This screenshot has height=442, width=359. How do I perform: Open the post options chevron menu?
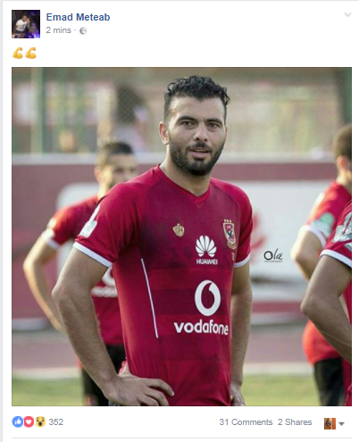(x=347, y=14)
